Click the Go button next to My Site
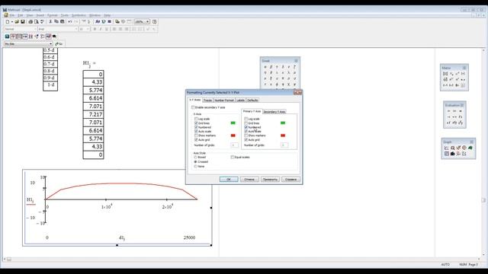488x274 pixels. pos(59,44)
